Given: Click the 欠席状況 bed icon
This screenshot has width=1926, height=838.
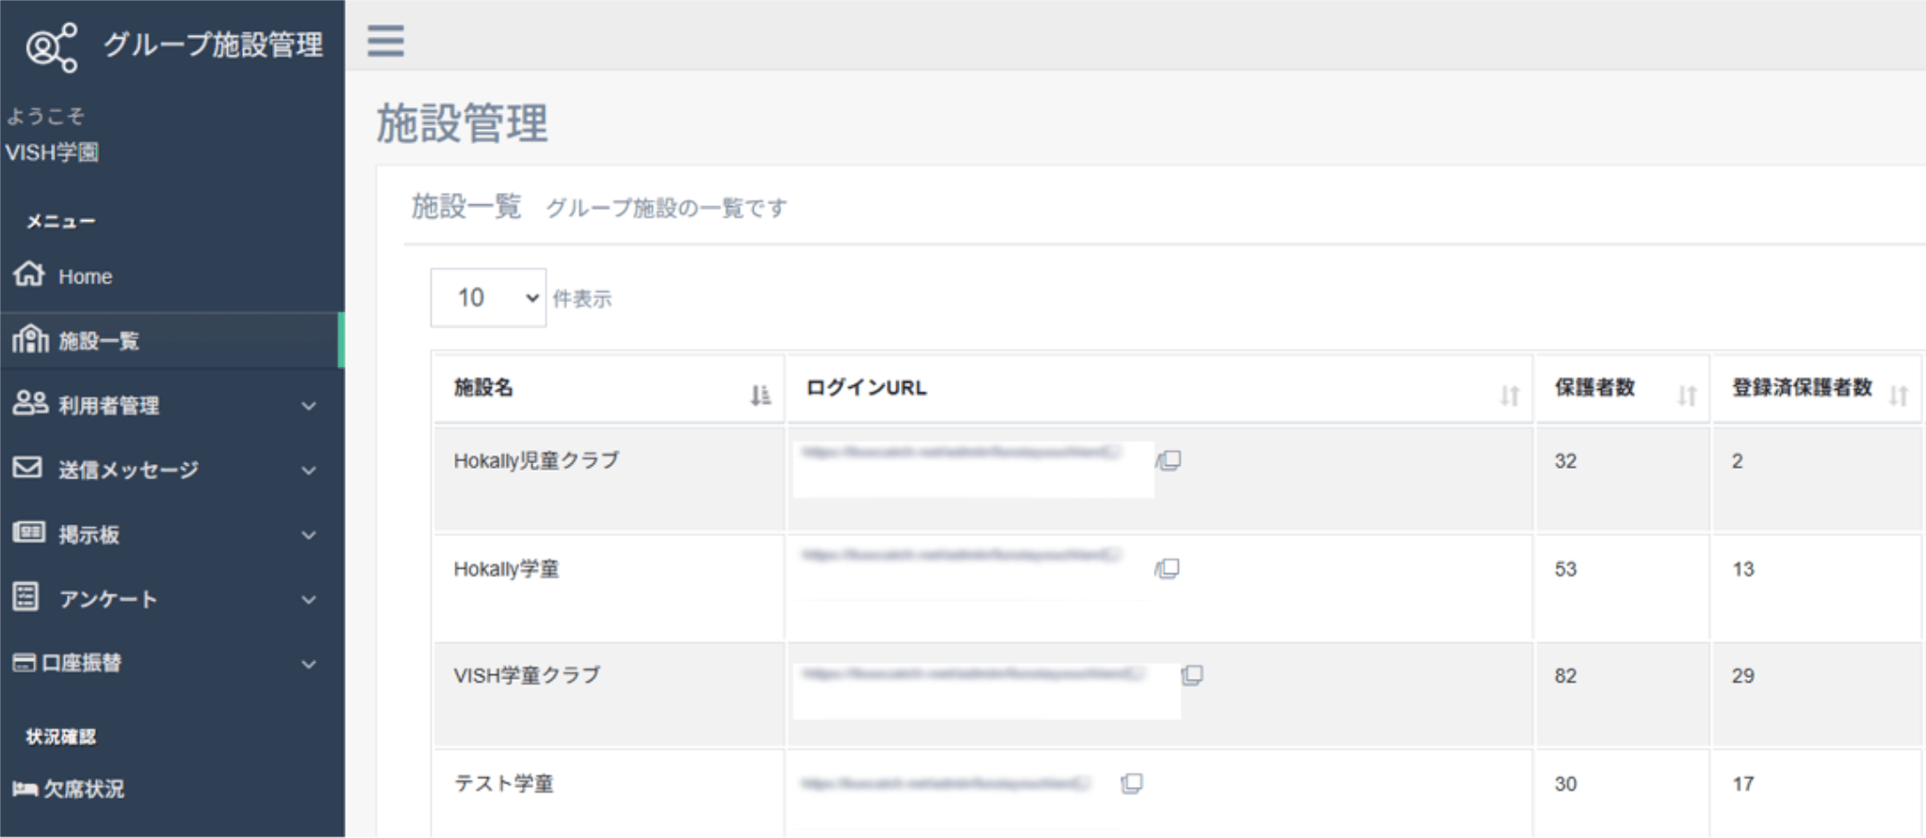Looking at the screenshot, I should pos(25,789).
